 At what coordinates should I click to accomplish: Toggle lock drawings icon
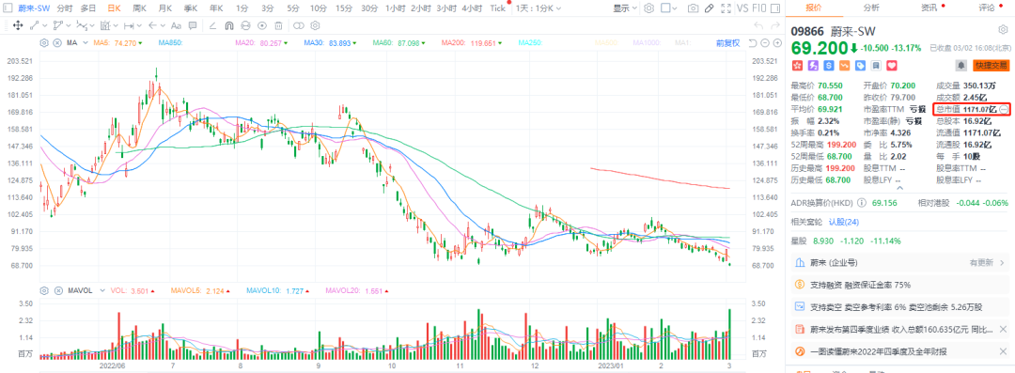(245, 25)
